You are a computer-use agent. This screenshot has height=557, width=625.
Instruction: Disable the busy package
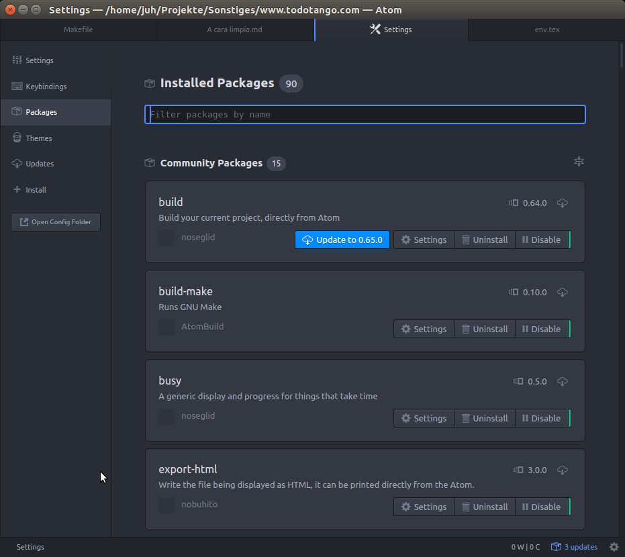click(x=542, y=418)
